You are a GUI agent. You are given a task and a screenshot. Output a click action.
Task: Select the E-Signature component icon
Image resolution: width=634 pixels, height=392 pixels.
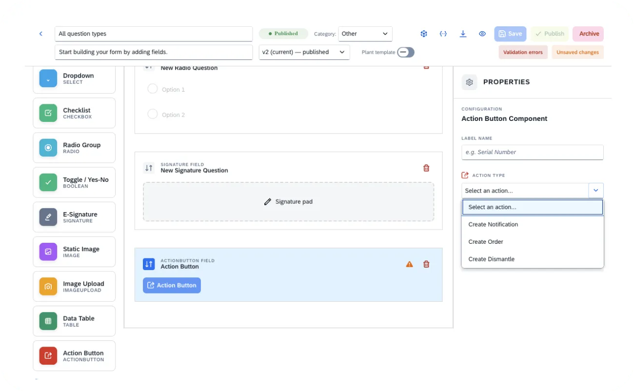48,217
